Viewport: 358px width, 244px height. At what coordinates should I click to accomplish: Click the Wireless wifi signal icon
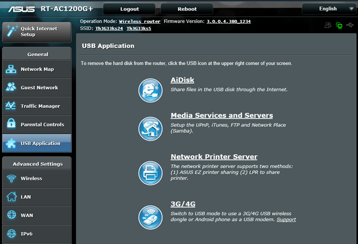[x=11, y=178]
